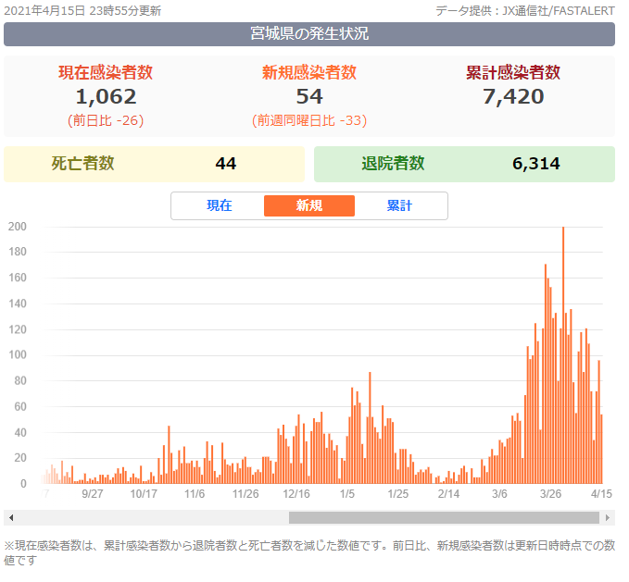Viewport: 629px width, 582px height.
Task: Select the yellow 死亡者数 card
Action: (154, 164)
